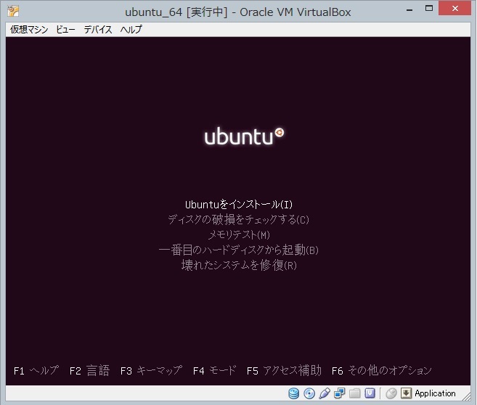477x405 pixels.
Task: Click the hard disk activity status icon
Action: [x=293, y=393]
